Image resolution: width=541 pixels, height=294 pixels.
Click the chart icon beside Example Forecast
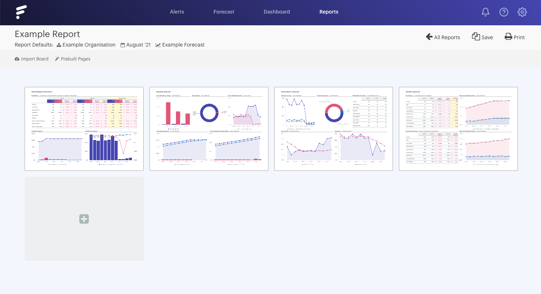(158, 45)
